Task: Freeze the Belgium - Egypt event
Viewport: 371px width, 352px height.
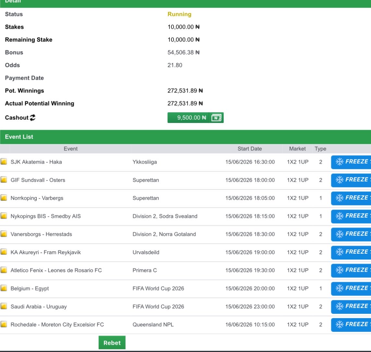Action: [x=351, y=289]
